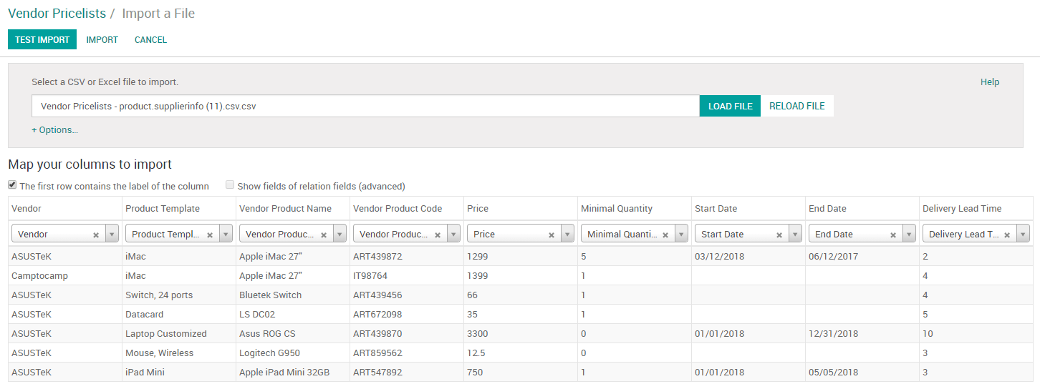Click the Test Import button
This screenshot has width=1040, height=389.
(x=42, y=40)
